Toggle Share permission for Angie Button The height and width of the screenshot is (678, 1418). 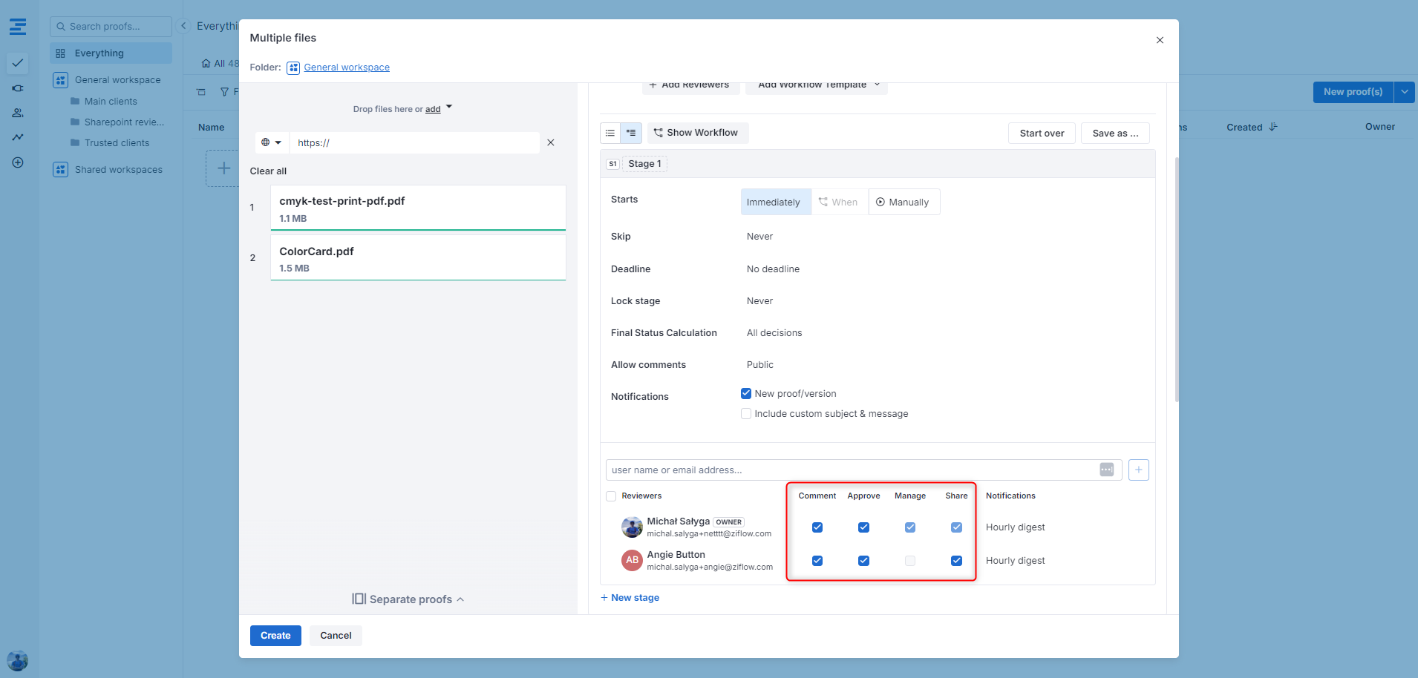(956, 561)
